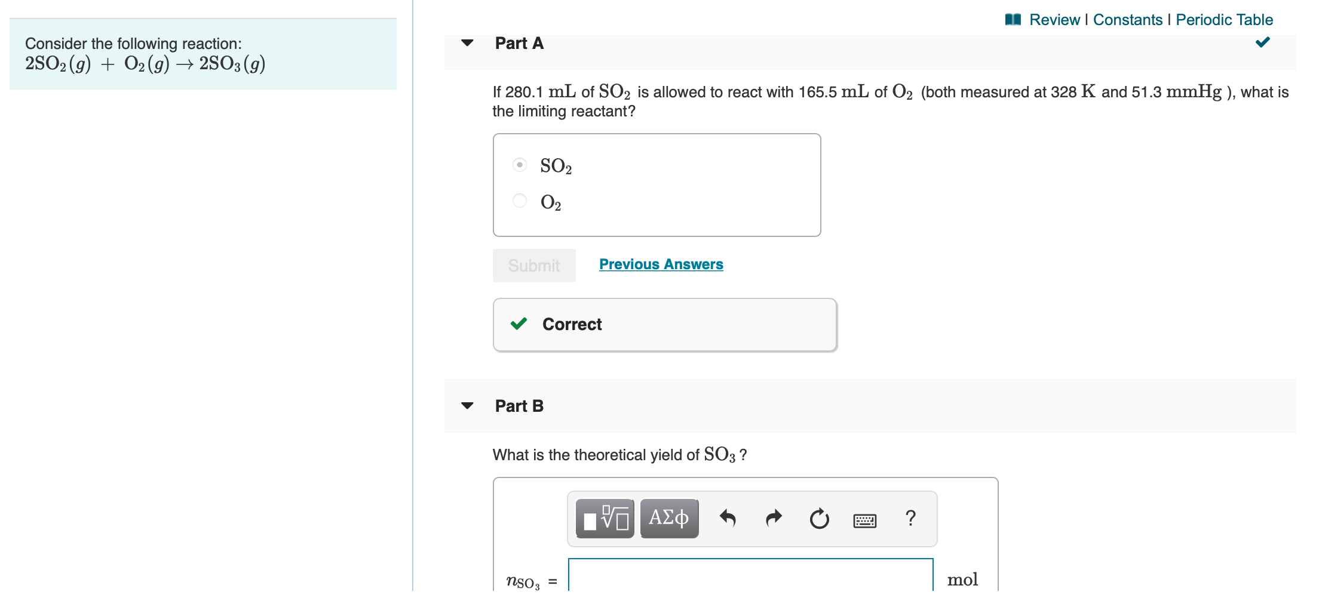This screenshot has width=1319, height=604.
Task: Click the Part A completed checkmark
Action: tap(1262, 42)
